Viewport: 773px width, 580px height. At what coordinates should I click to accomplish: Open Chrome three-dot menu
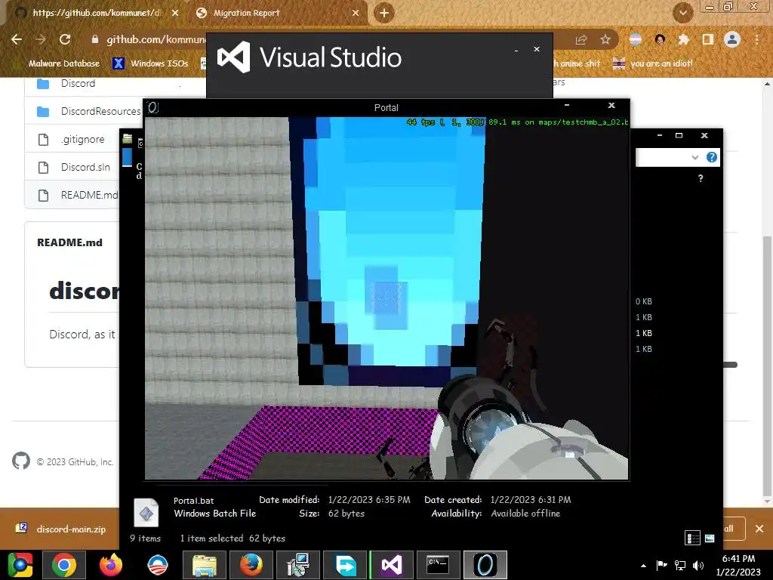pos(756,39)
